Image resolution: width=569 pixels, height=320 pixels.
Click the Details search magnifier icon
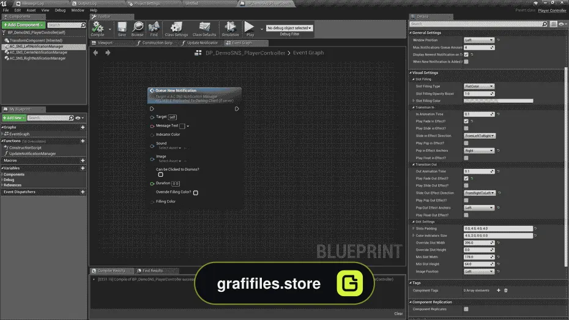(x=545, y=24)
